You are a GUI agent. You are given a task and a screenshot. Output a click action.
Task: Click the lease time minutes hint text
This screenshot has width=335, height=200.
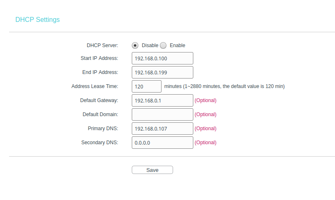224,86
